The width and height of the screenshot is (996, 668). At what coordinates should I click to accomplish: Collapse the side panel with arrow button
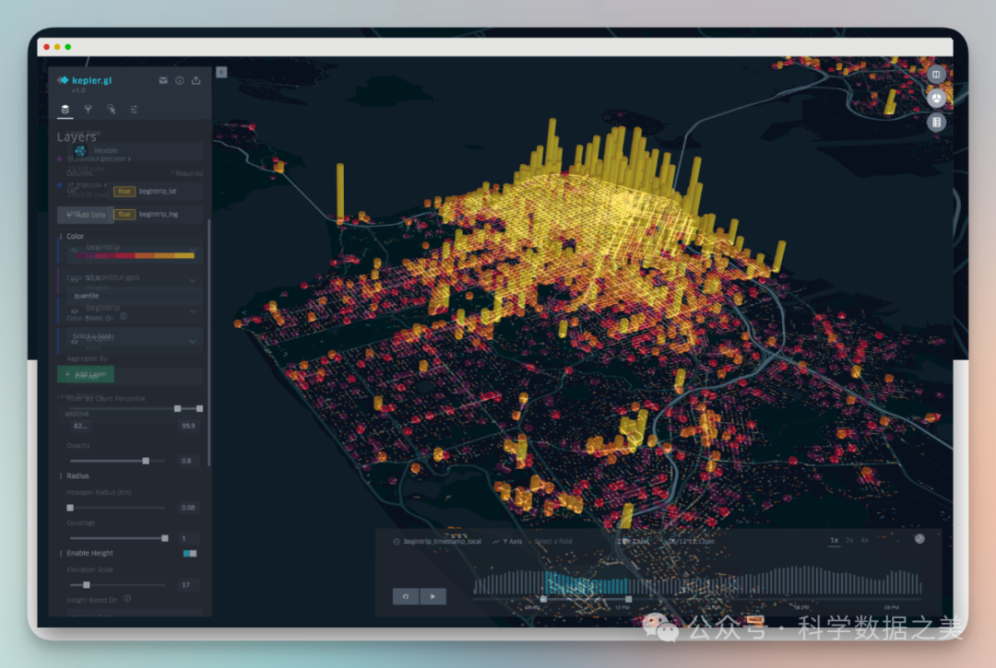coord(221,72)
